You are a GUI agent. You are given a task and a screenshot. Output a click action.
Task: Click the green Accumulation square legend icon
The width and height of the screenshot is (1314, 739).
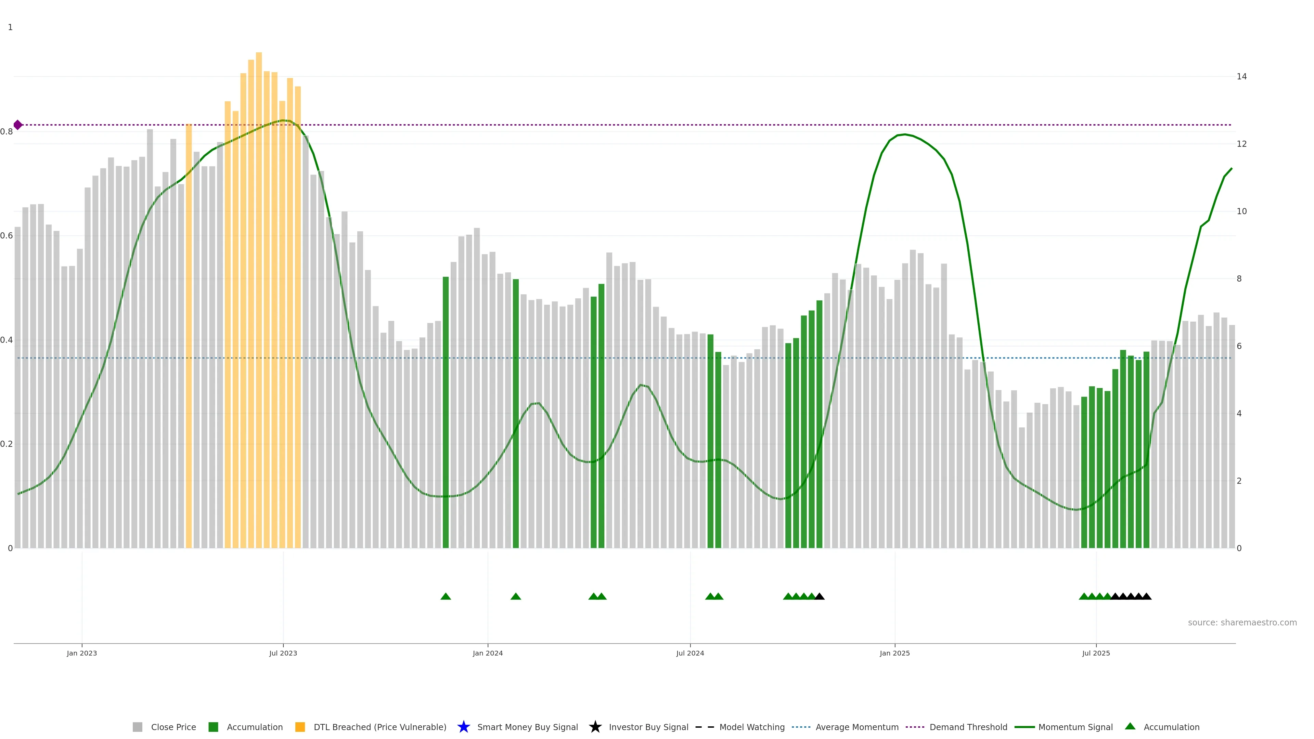[x=213, y=727]
